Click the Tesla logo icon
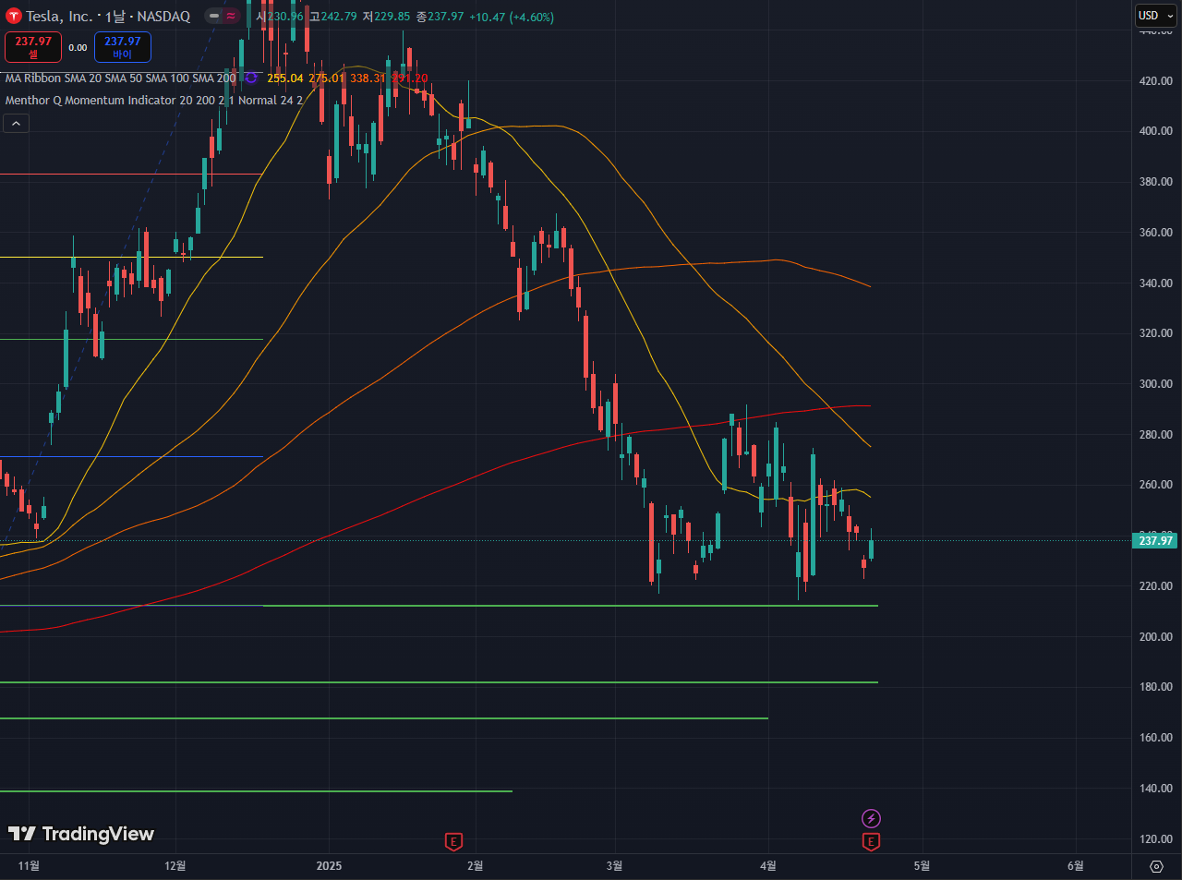1182x880 pixels. click(14, 17)
